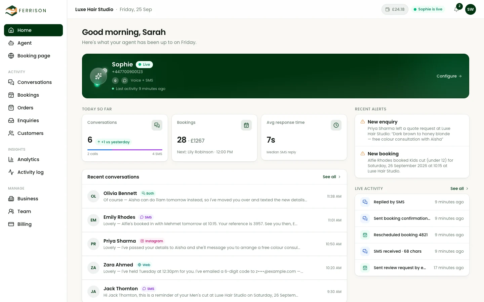This screenshot has width=484, height=302.
Task: Open the SMS received 68 chars activity
Action: (412, 251)
